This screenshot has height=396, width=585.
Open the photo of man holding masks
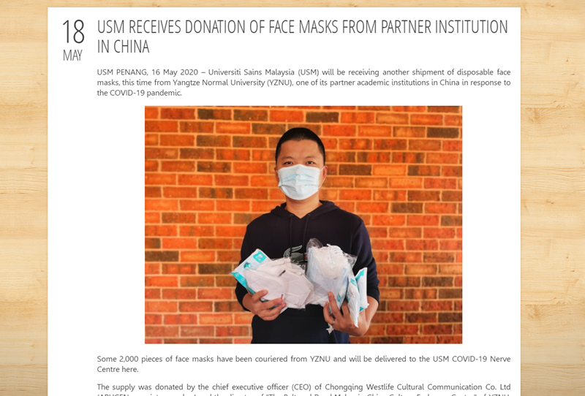[303, 225]
